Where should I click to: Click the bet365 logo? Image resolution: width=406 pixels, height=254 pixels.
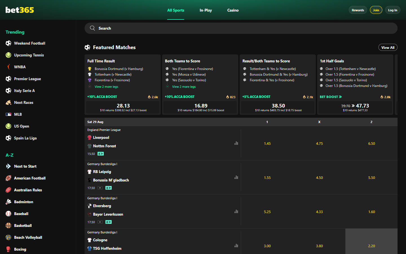(20, 10)
